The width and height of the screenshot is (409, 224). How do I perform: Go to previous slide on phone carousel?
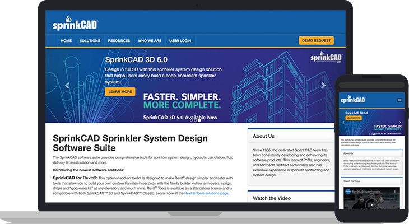(x=343, y=122)
